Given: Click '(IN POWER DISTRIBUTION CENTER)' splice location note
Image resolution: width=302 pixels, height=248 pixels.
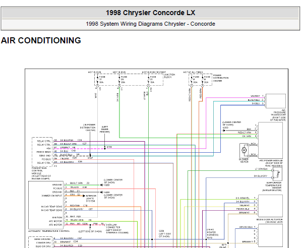Looking at the screenshot, I should pyautogui.click(x=88, y=128).
